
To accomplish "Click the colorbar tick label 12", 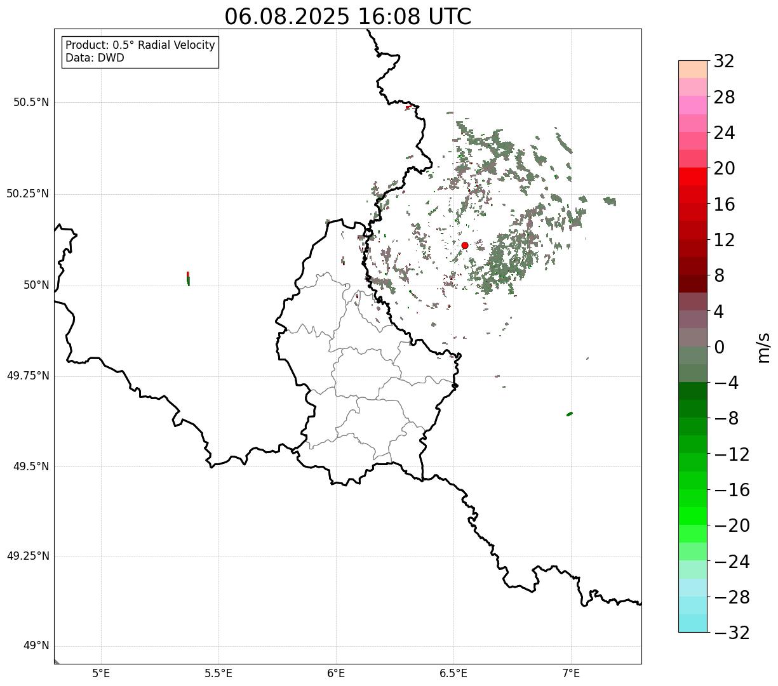I will [724, 240].
